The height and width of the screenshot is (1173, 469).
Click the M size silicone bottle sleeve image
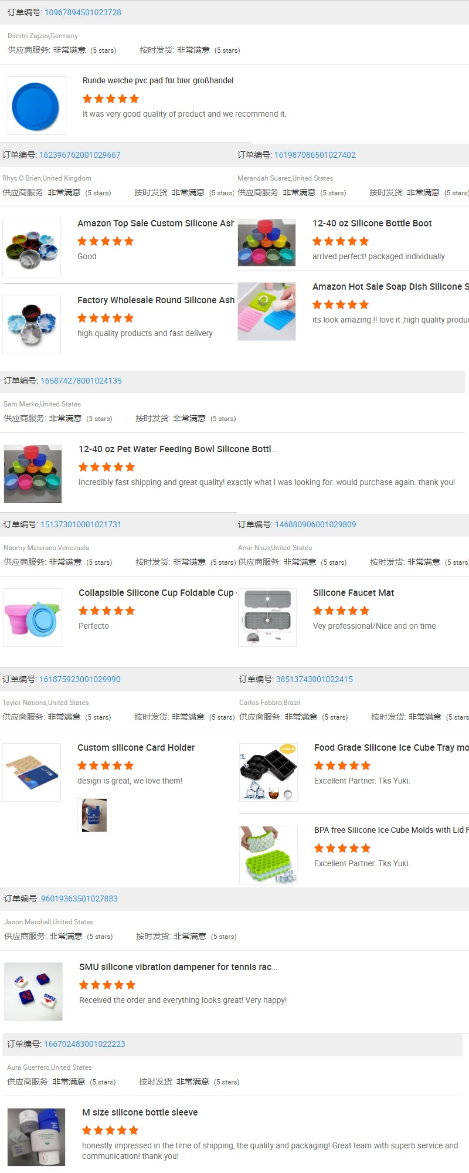[x=36, y=1137]
